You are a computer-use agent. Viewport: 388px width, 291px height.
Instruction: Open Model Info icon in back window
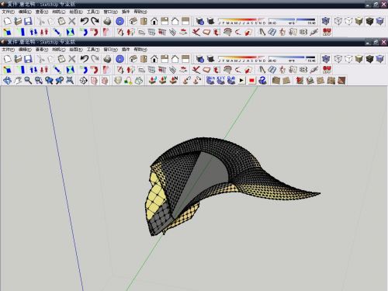120,21
